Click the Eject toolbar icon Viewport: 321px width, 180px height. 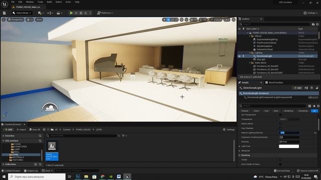click(86, 13)
